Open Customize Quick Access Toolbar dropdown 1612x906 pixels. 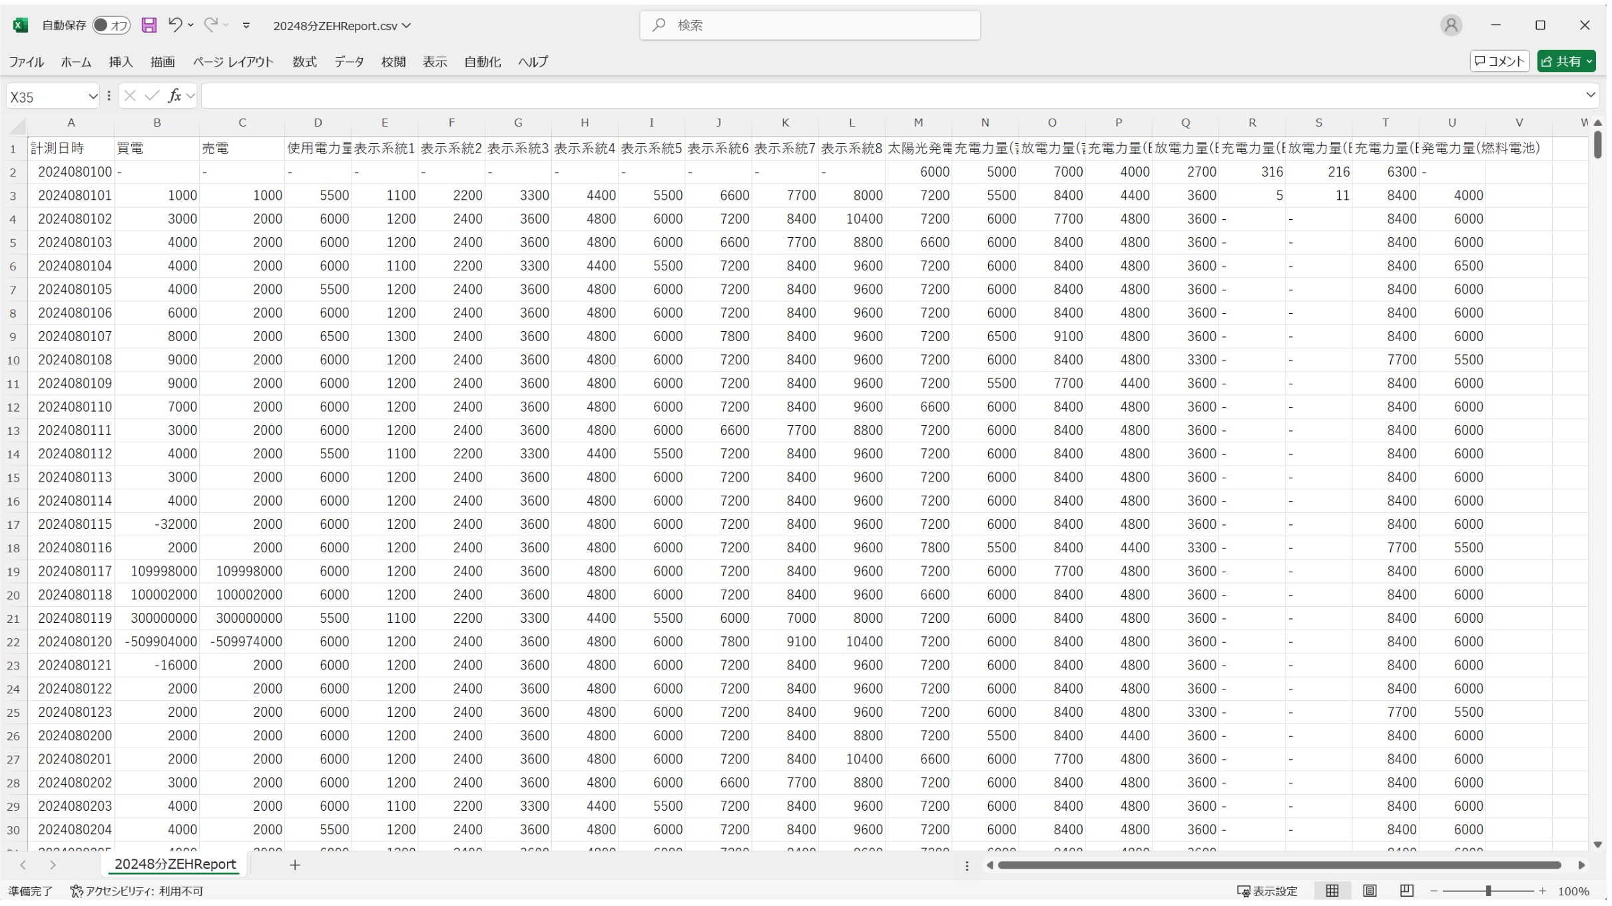click(246, 25)
